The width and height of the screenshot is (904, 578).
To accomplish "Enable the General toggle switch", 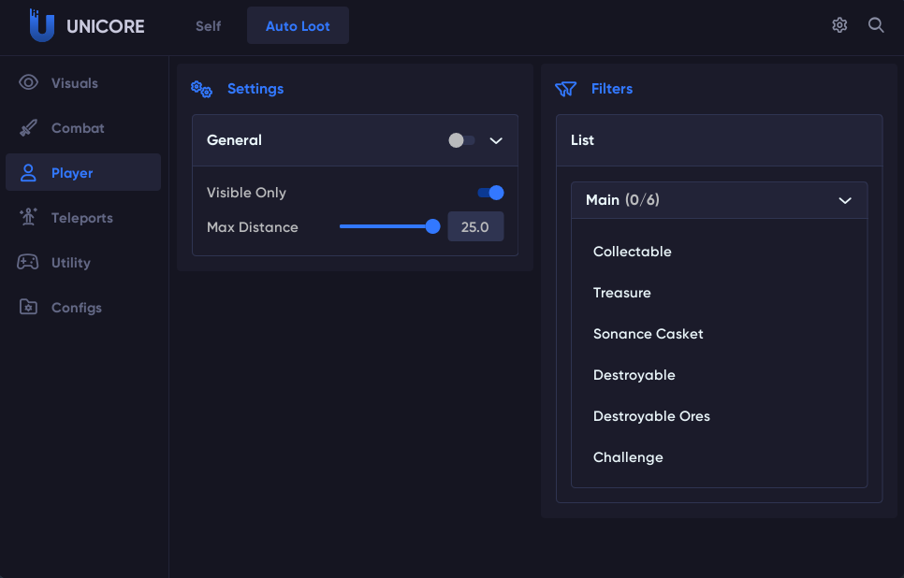I will (x=461, y=140).
